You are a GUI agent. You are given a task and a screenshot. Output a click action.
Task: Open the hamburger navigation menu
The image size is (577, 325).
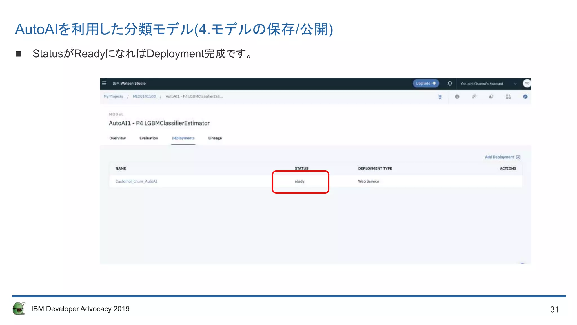tap(104, 83)
